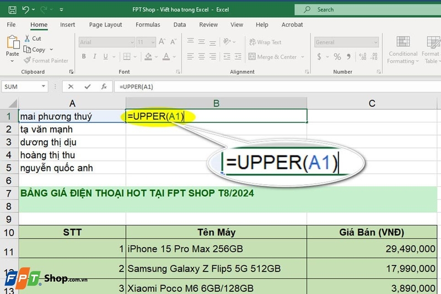The height and width of the screenshot is (294, 441).
Task: Click Increase Indent icon
Action: point(238,57)
